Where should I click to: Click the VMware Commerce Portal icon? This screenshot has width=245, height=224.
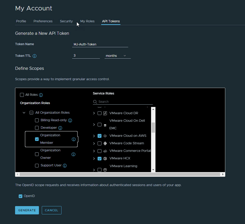[105, 151]
